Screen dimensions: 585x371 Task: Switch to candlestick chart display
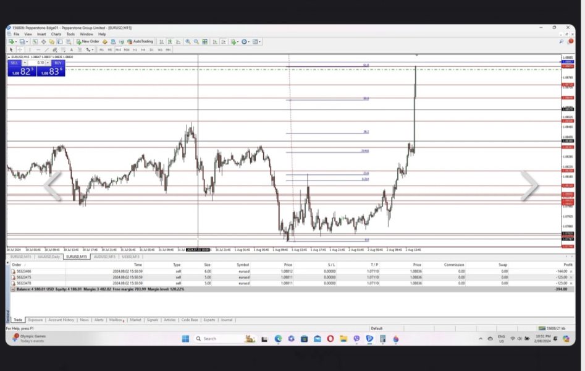(x=170, y=42)
